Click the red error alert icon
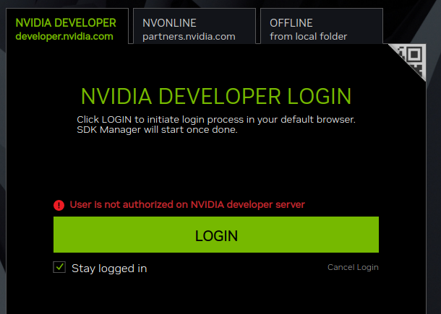 tap(59, 205)
